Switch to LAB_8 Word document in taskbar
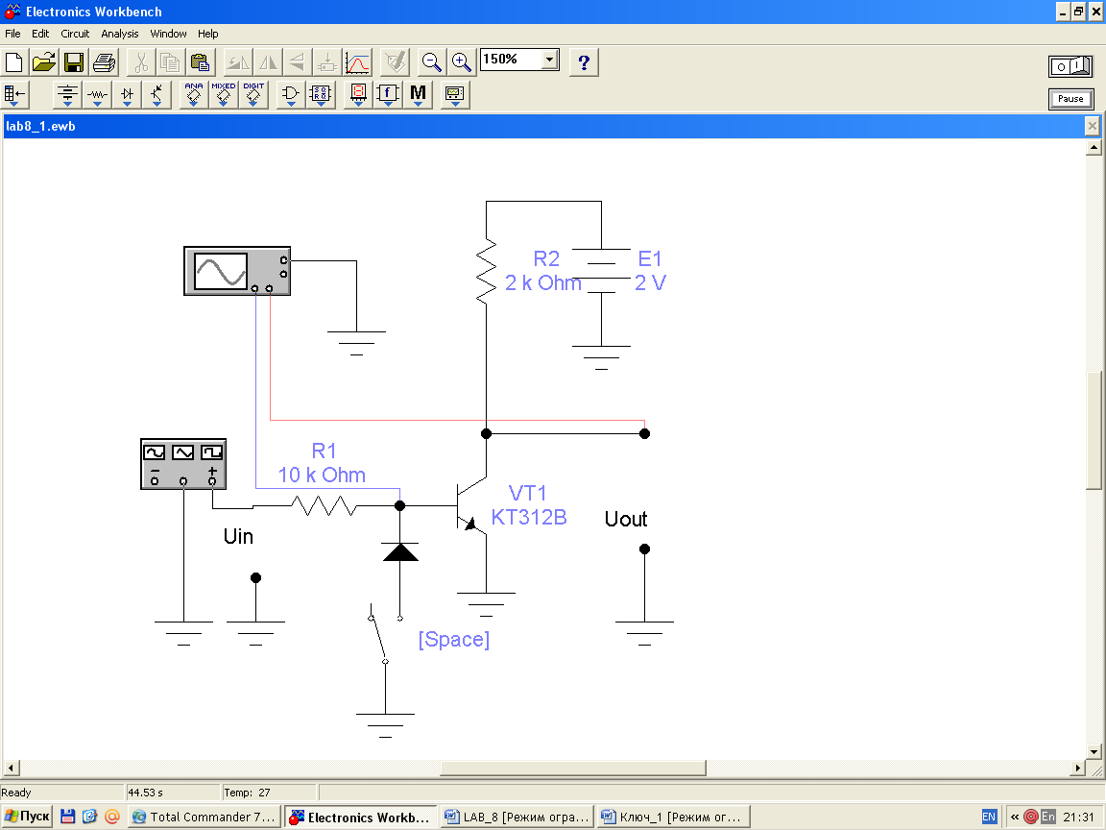Image resolution: width=1106 pixels, height=830 pixels. [x=517, y=817]
